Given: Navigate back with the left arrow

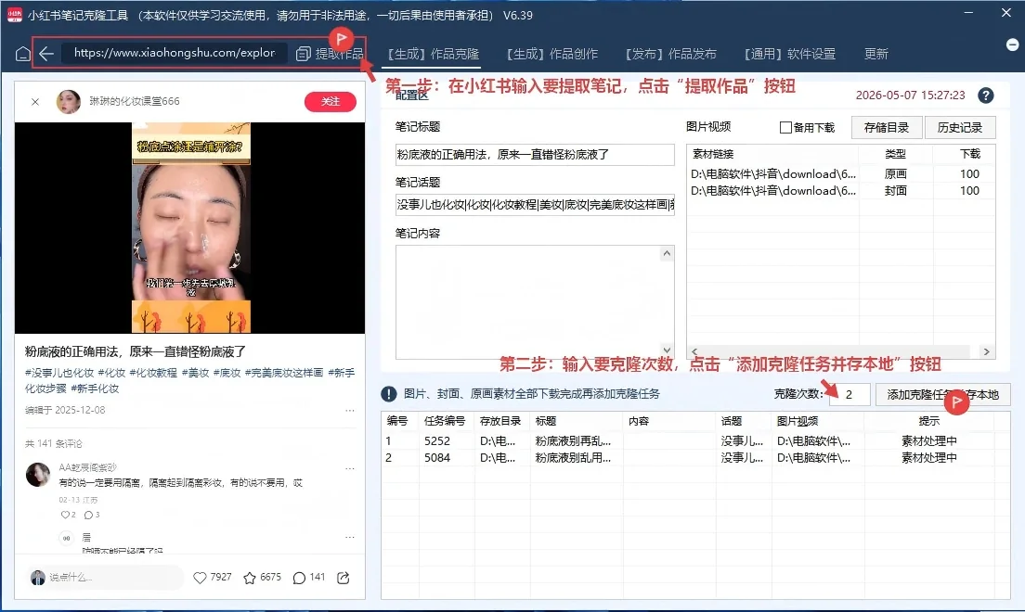Looking at the screenshot, I should [x=46, y=54].
